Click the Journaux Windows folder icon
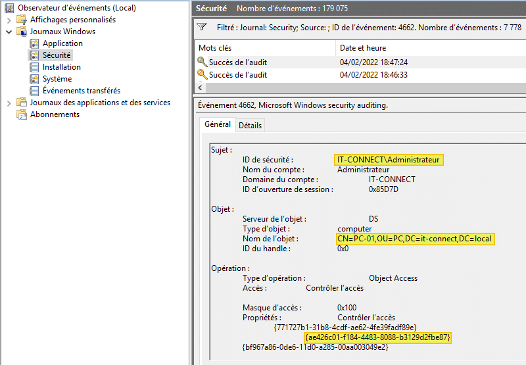 (x=22, y=32)
